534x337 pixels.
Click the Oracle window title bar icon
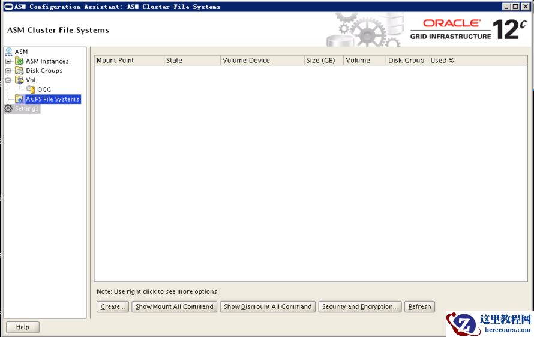[9, 7]
